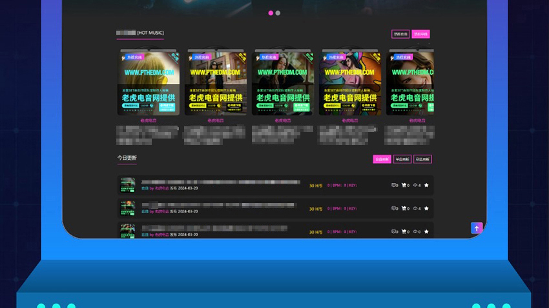The image size is (549, 308).
Task: Click the shopping cart icon in second track row
Action: 404,209
